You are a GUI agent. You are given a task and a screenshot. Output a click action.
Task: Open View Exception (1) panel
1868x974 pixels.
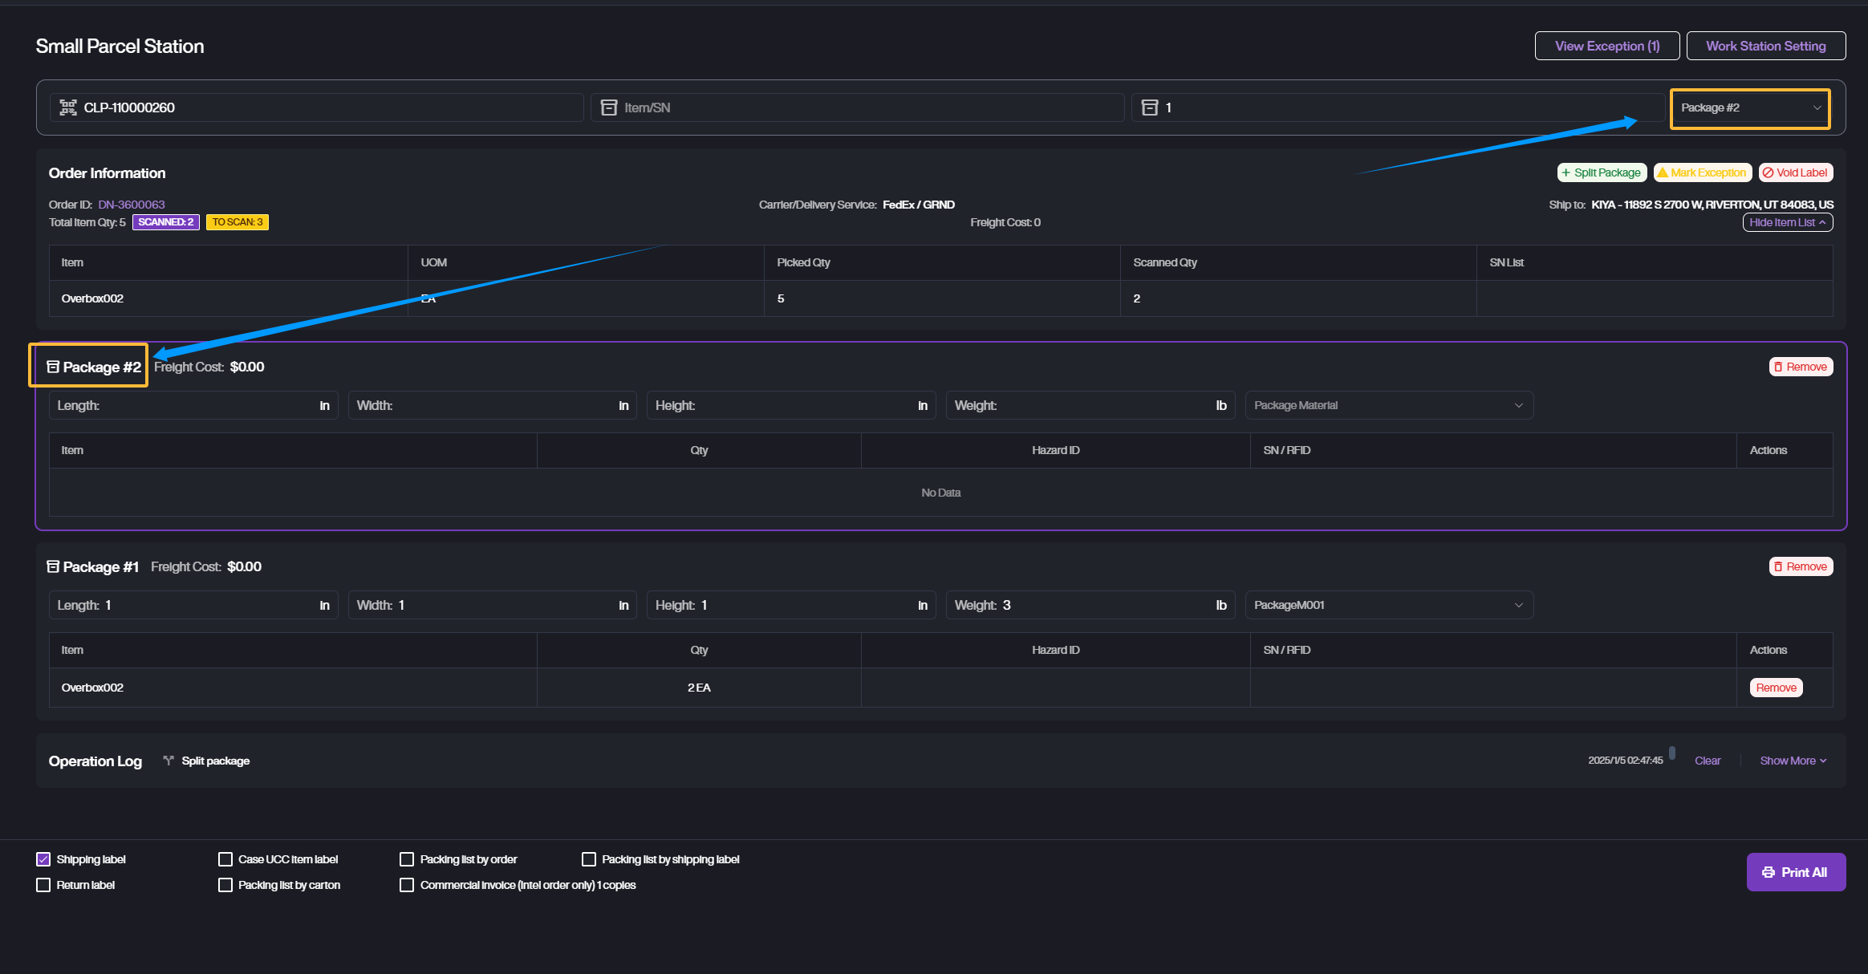point(1606,46)
